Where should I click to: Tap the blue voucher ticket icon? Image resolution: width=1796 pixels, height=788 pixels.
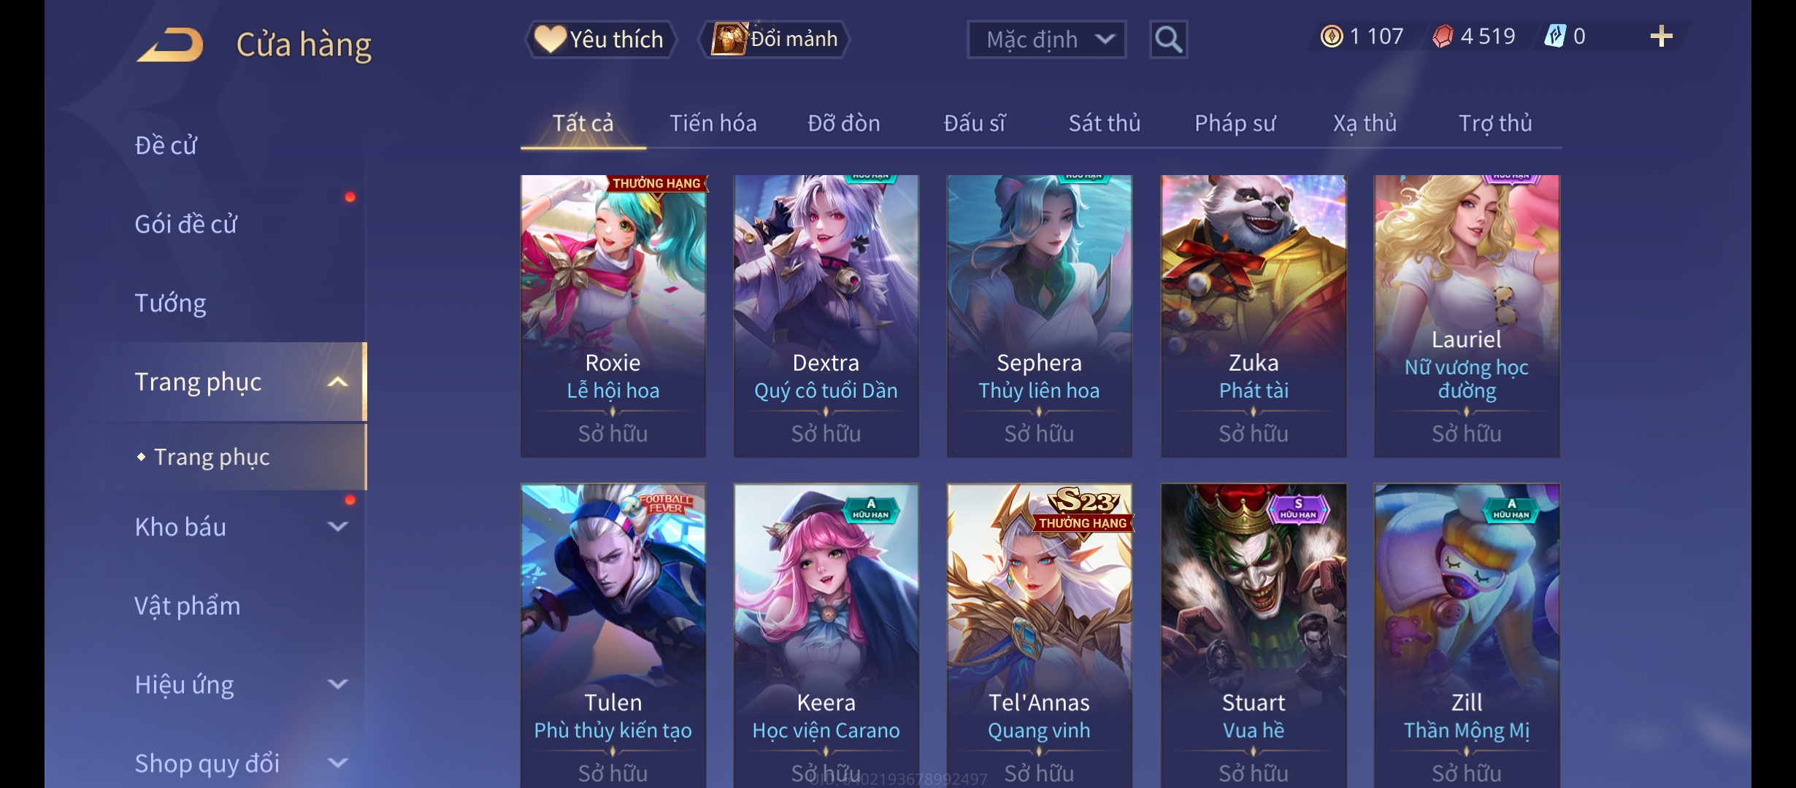tap(1554, 36)
